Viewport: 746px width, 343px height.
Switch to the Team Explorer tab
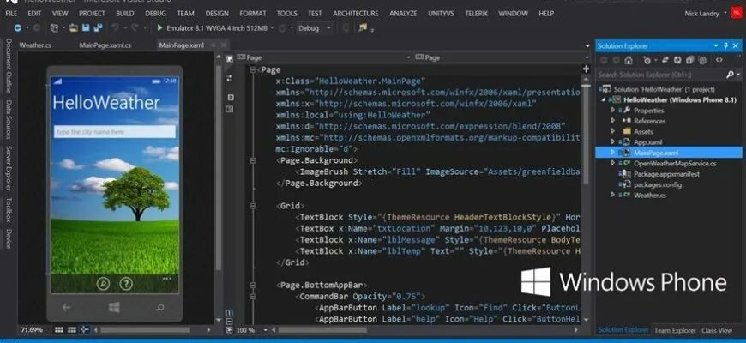click(675, 330)
